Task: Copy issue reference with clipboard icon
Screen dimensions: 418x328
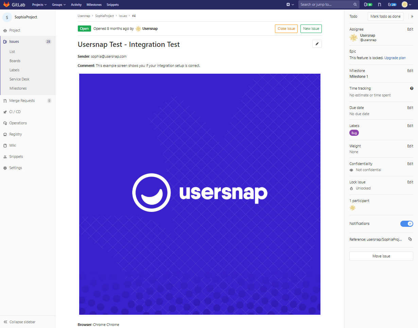Action: click(x=410, y=239)
